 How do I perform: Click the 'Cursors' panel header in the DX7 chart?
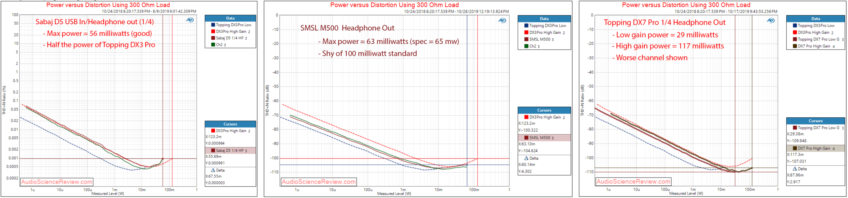point(815,121)
